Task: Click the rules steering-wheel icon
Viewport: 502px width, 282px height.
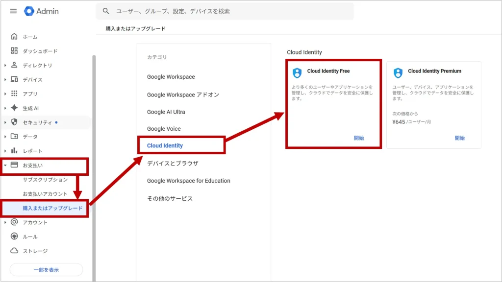Action: click(14, 236)
